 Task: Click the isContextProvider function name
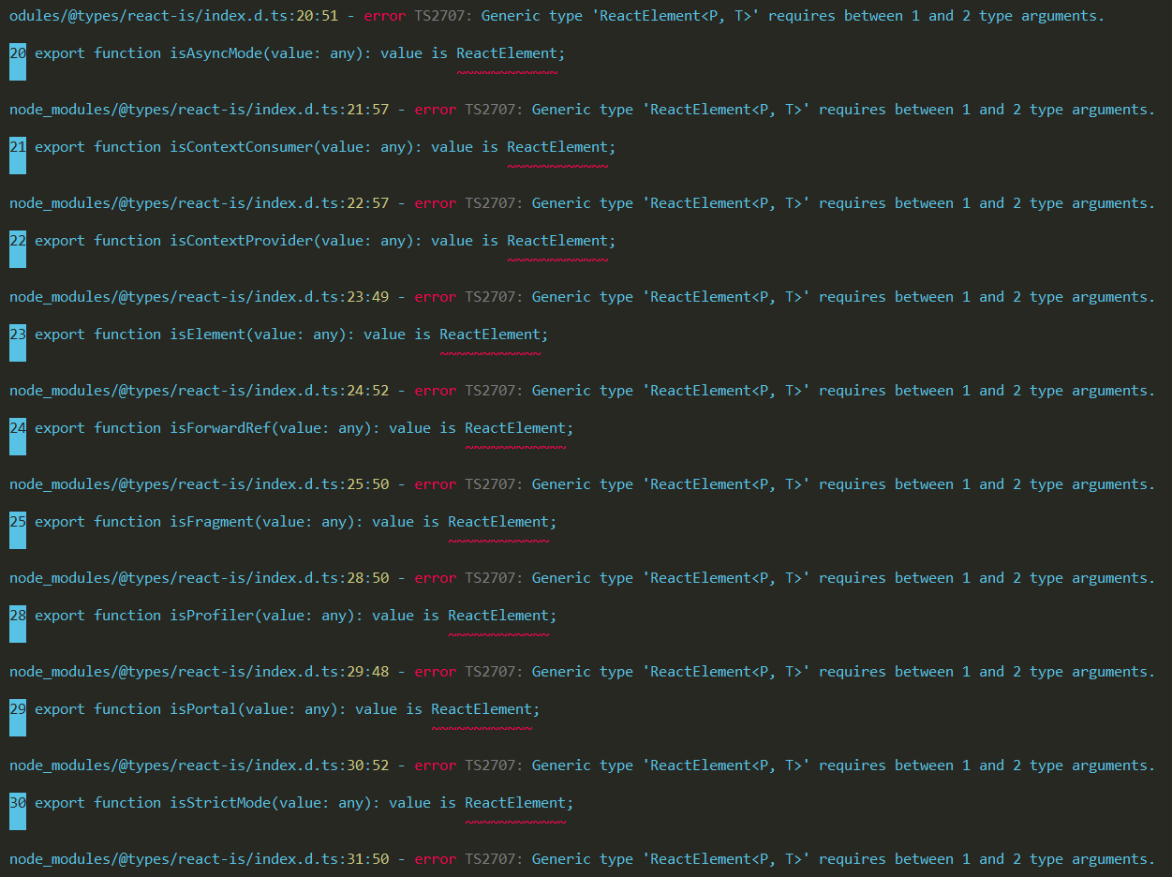pos(242,241)
